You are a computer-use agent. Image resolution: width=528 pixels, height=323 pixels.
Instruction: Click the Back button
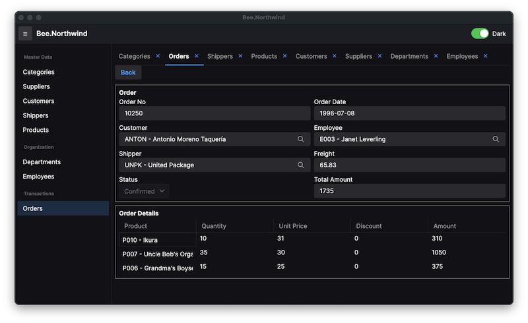coord(128,73)
